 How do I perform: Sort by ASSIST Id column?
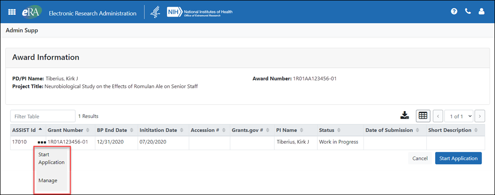tap(28, 130)
